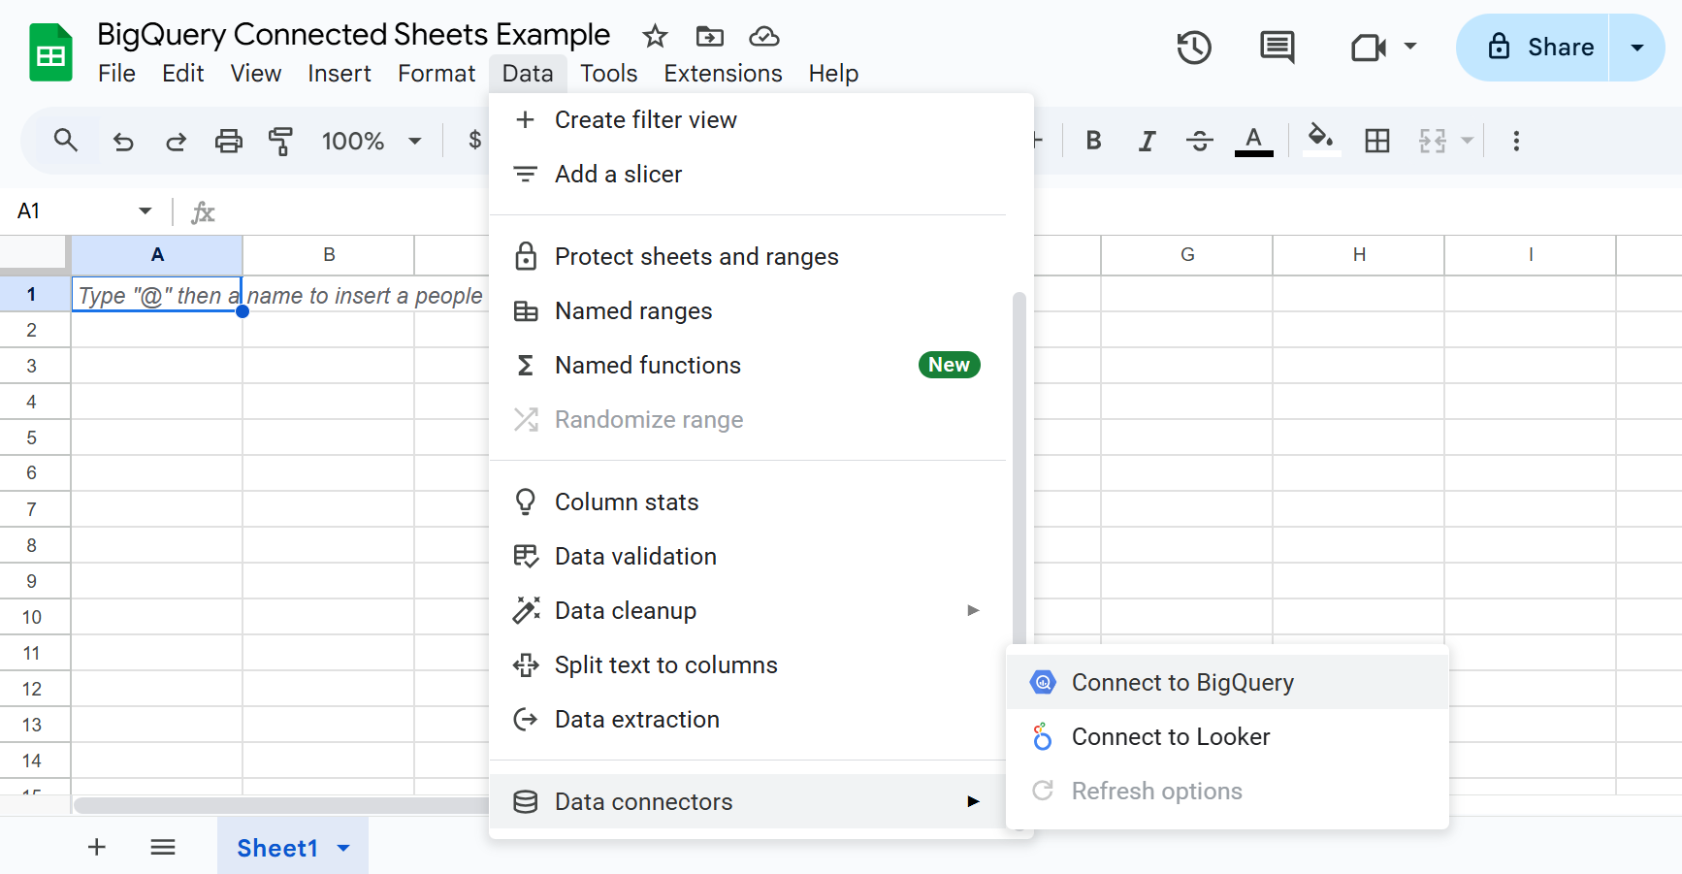The image size is (1682, 874).
Task: Toggle bold formatting
Action: [1093, 141]
